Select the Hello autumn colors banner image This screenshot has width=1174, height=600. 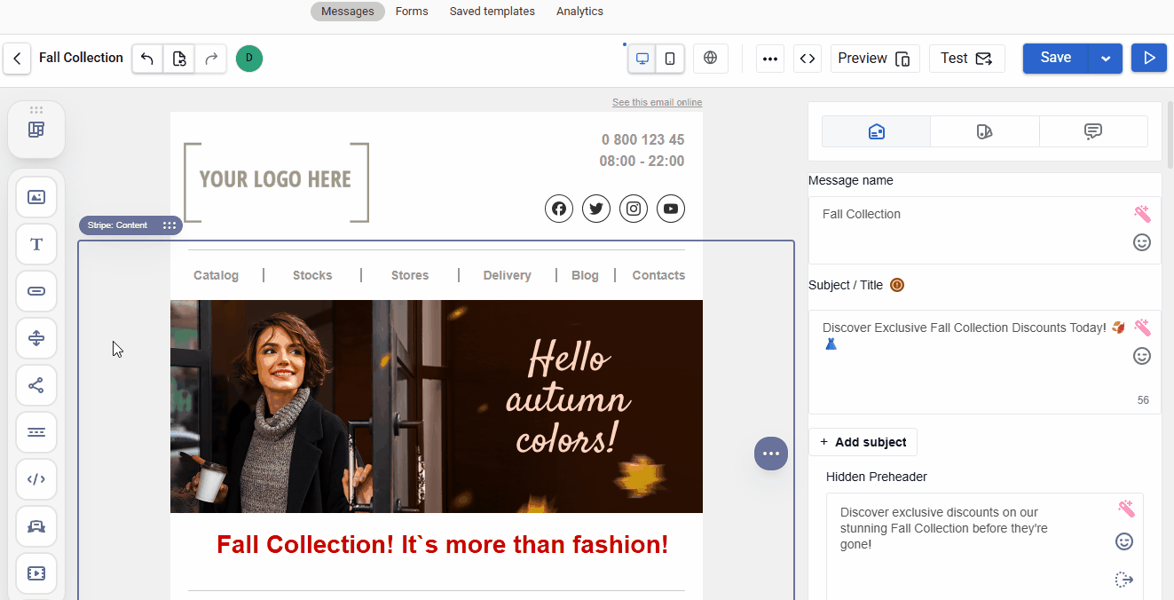pyautogui.click(x=437, y=407)
